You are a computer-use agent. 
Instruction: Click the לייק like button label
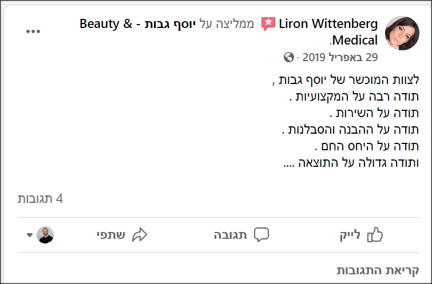[350, 235]
